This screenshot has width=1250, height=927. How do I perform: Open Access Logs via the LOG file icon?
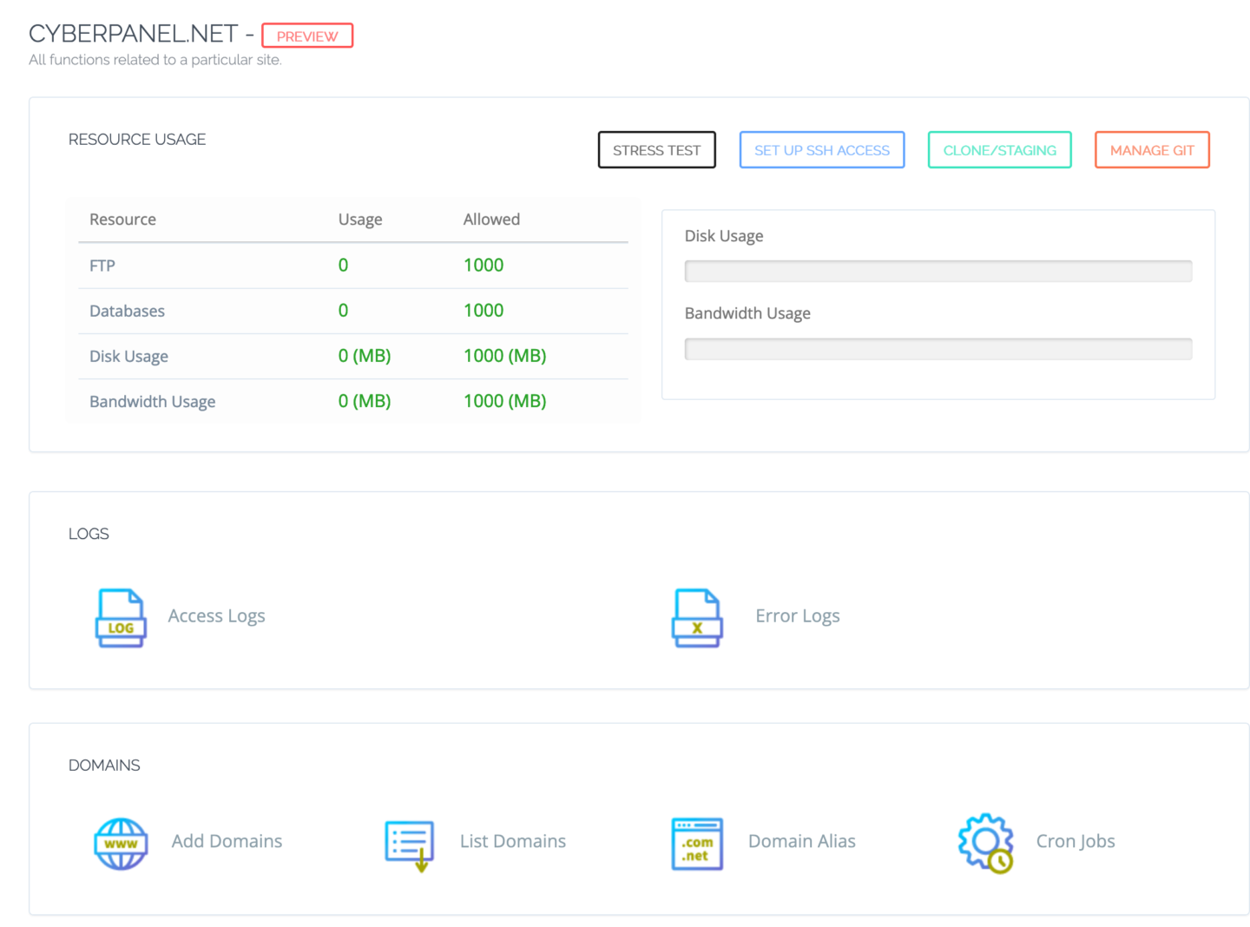click(121, 618)
